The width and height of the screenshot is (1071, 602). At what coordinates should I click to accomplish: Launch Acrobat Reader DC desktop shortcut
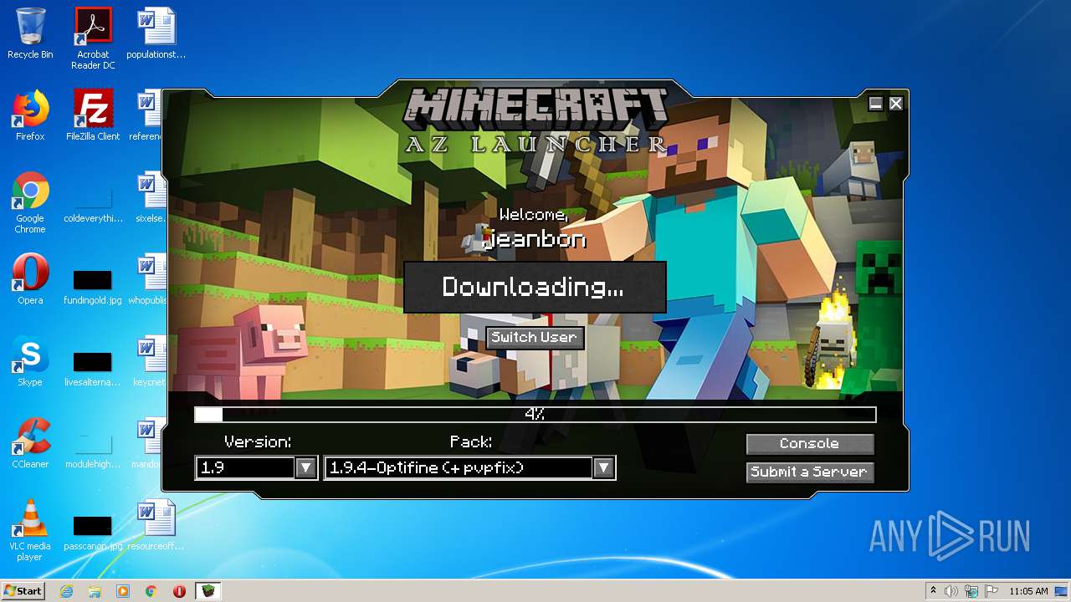(x=93, y=38)
